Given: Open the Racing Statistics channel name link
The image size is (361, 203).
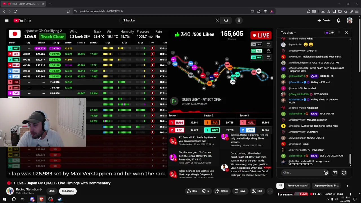Looking at the screenshot, I should click(27, 189).
